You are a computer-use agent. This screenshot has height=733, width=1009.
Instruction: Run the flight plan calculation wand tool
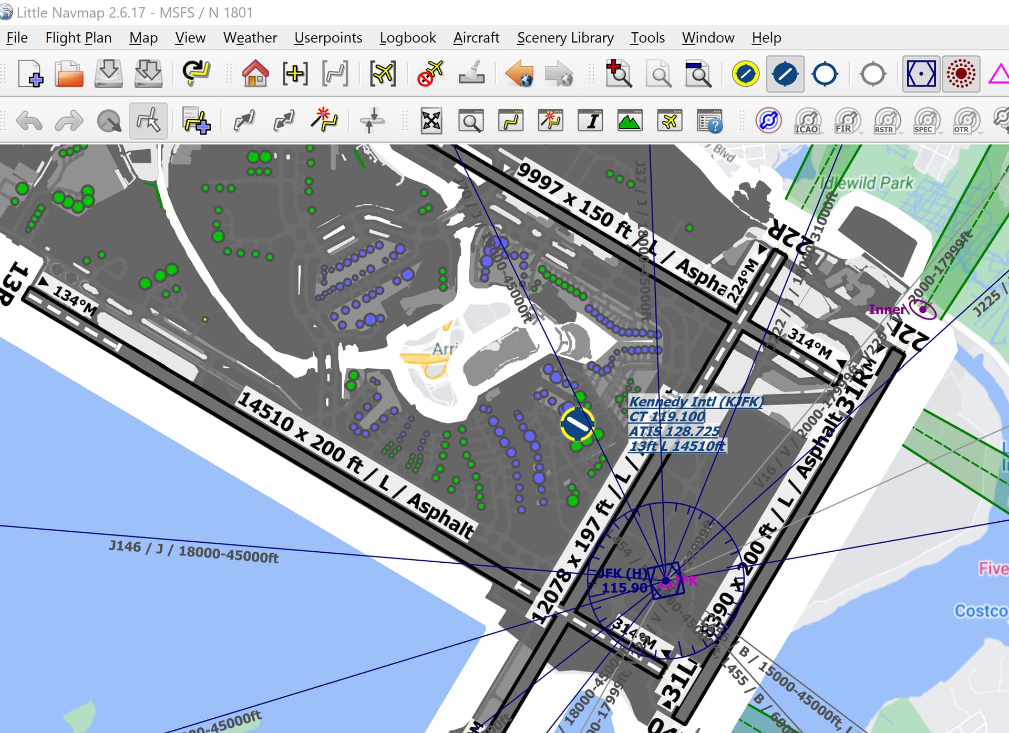324,121
